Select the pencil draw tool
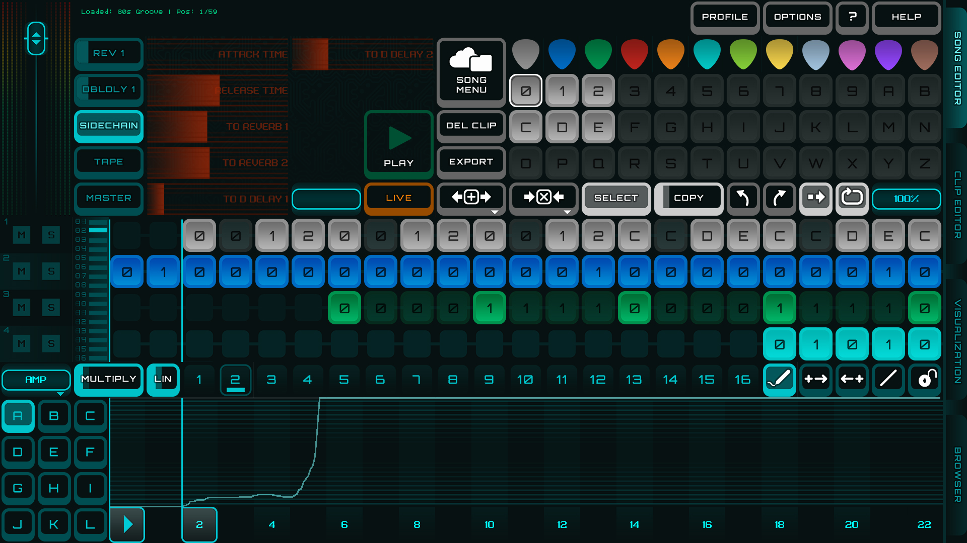 [x=779, y=379]
